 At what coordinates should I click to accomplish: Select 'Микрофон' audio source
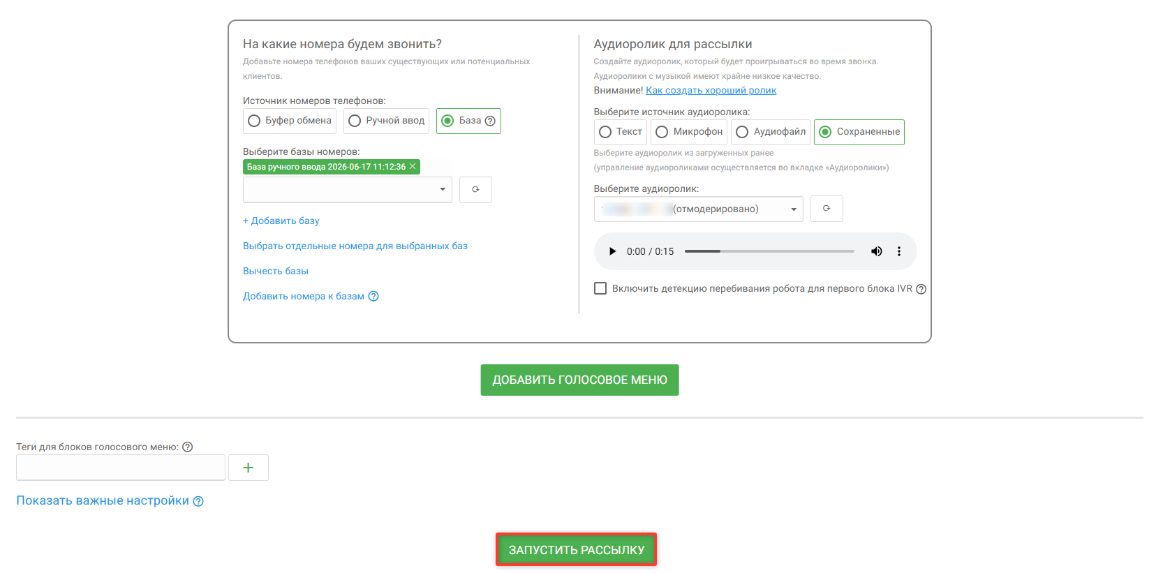pyautogui.click(x=689, y=132)
